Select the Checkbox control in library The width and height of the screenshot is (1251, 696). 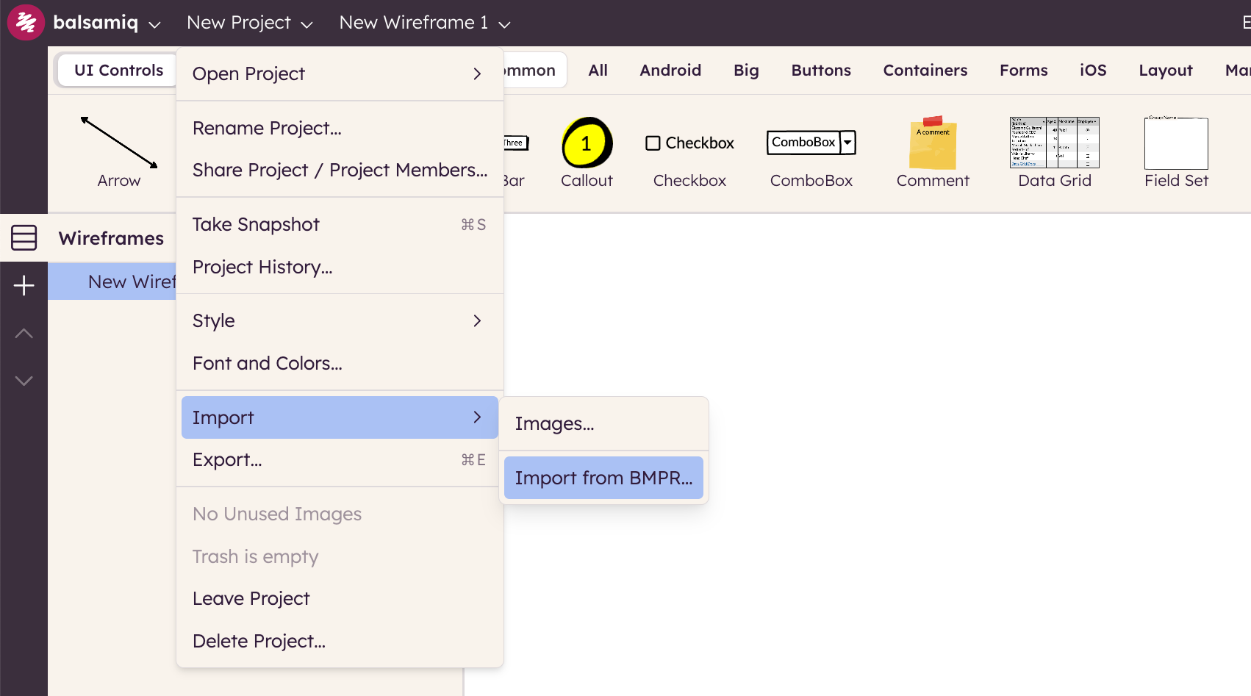689,143
